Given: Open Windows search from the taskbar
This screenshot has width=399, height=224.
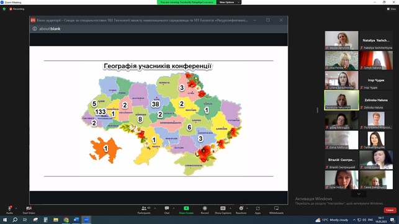Looking at the screenshot, I should click(x=15, y=220).
